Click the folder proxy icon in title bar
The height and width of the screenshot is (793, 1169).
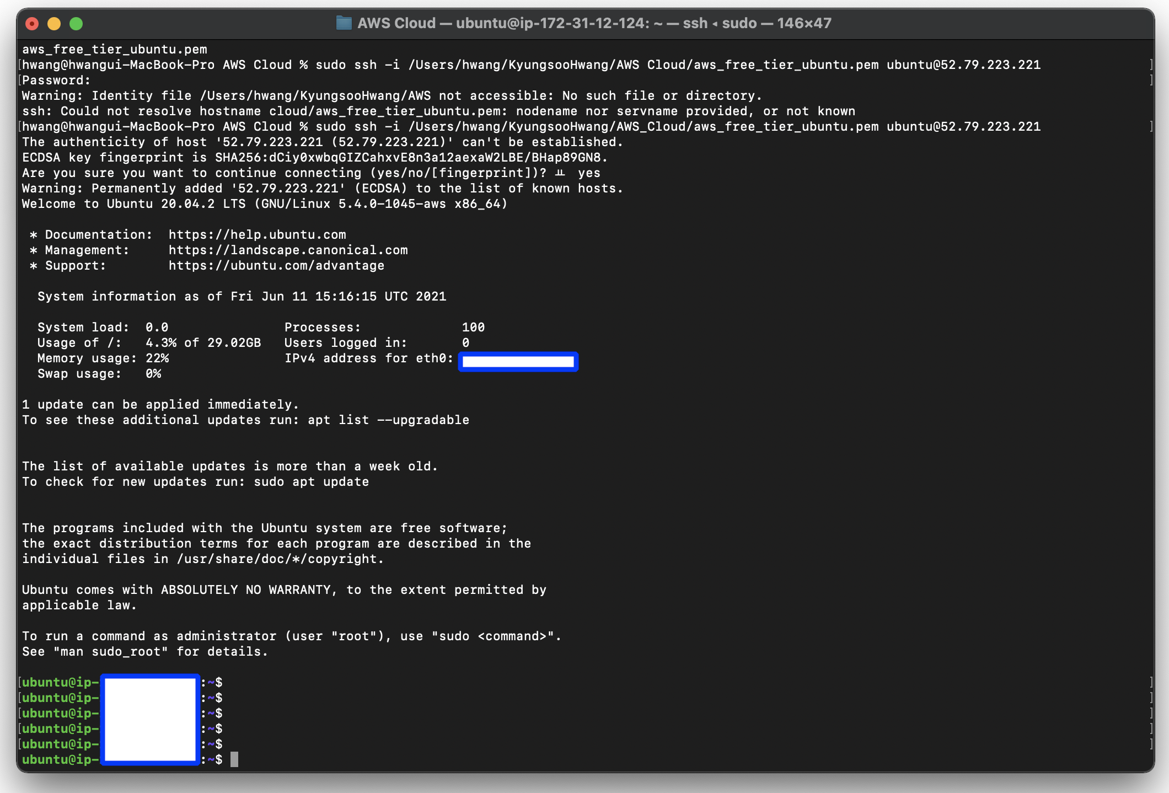coord(344,23)
